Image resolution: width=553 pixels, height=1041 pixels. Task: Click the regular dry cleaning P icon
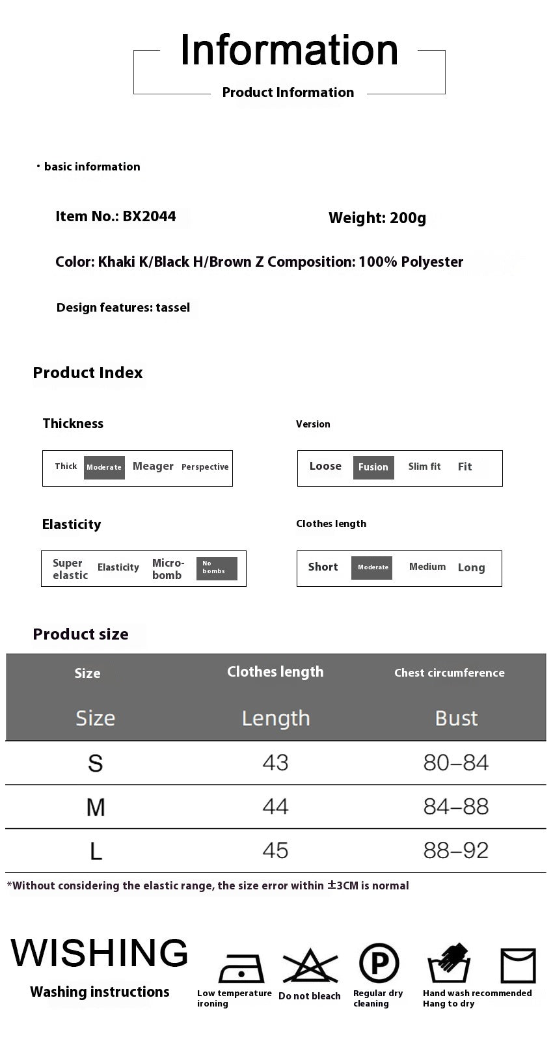379,963
